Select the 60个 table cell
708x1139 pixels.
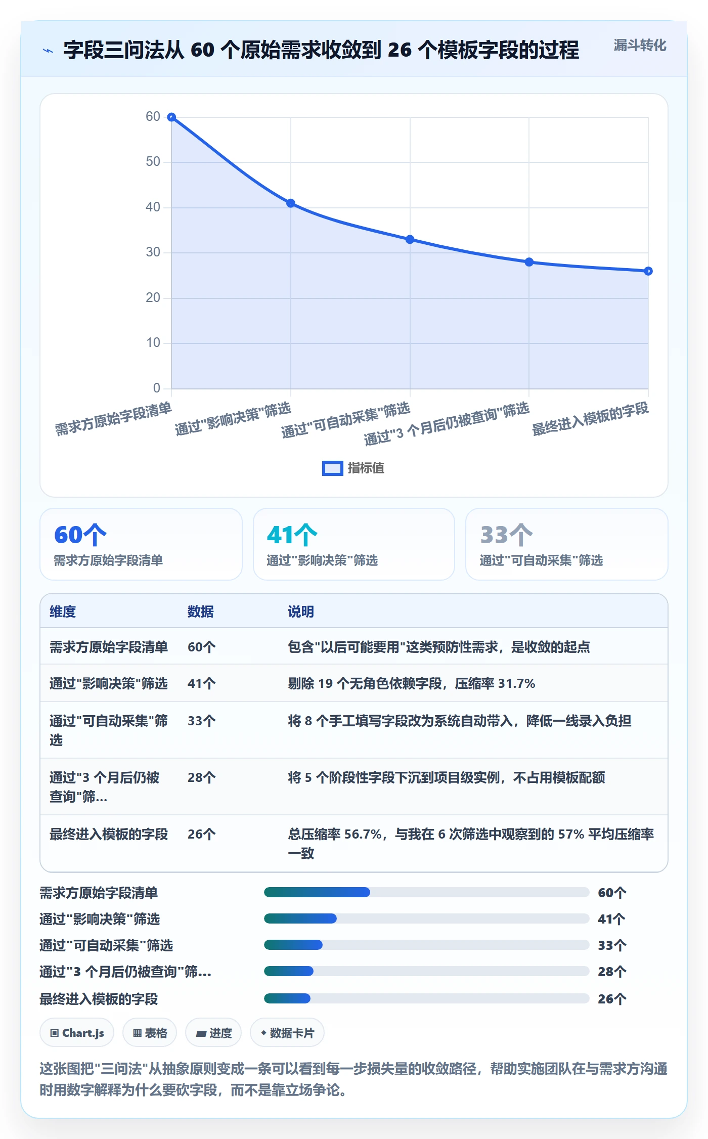tap(202, 647)
